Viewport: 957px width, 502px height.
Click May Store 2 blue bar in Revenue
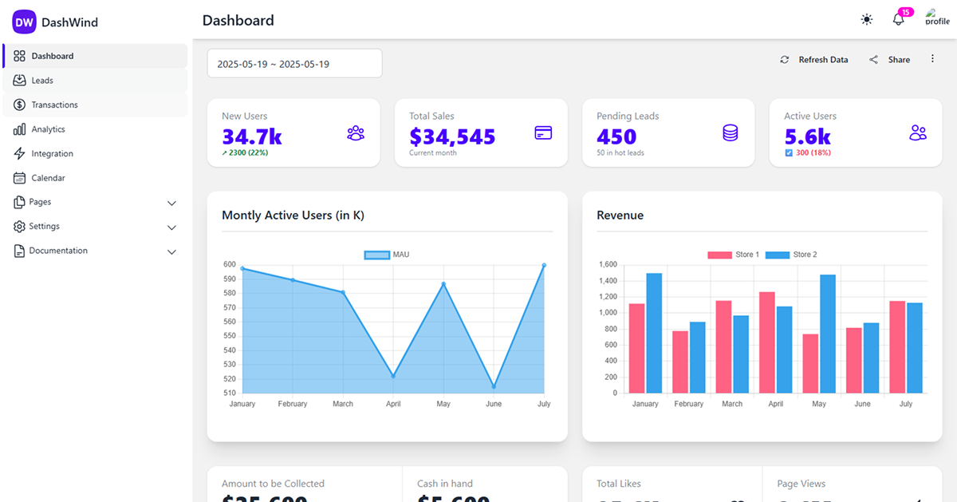(x=828, y=334)
